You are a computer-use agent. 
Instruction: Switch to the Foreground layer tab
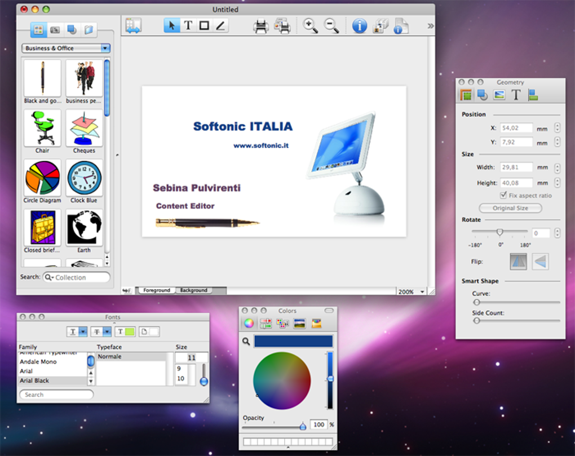(157, 290)
